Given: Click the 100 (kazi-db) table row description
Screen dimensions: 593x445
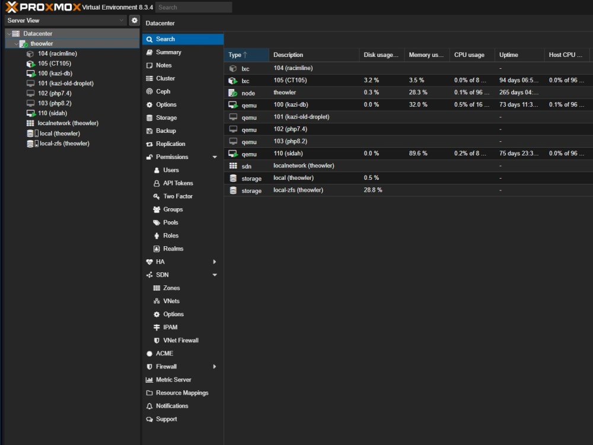Looking at the screenshot, I should pos(291,105).
